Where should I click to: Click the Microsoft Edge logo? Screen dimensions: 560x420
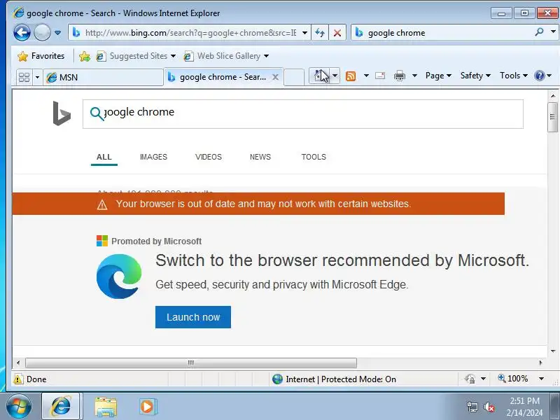(x=119, y=276)
